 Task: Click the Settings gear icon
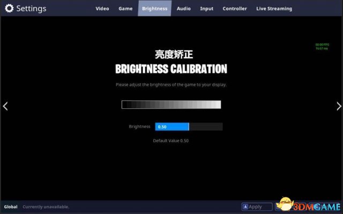point(9,9)
